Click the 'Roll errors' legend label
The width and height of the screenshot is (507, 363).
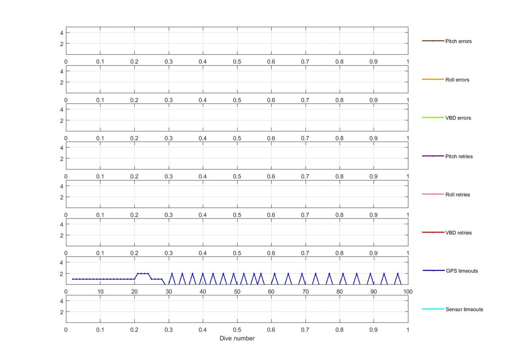click(x=457, y=80)
